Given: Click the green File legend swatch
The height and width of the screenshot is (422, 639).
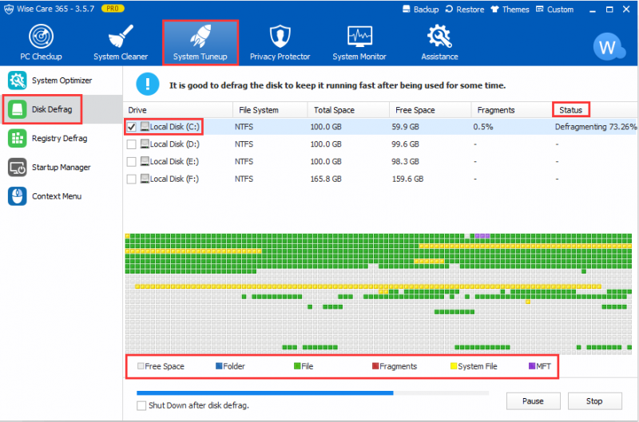Looking at the screenshot, I should click(297, 366).
